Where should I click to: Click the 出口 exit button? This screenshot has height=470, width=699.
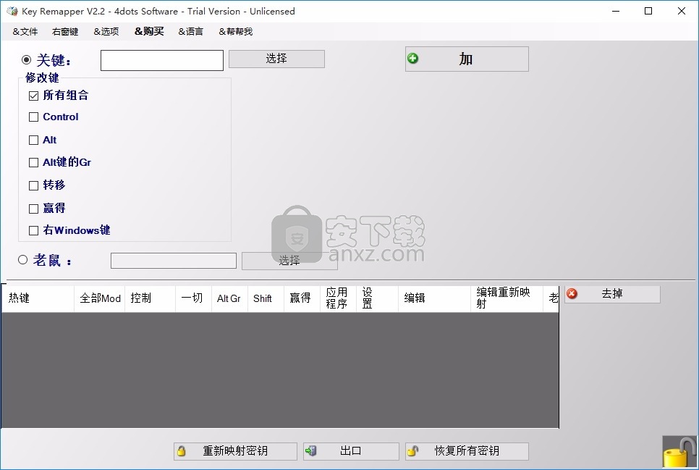click(x=351, y=451)
